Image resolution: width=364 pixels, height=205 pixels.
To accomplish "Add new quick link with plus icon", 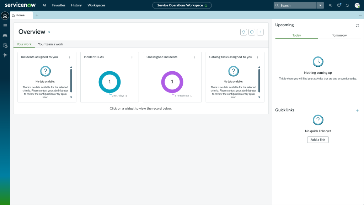I will 357,111.
